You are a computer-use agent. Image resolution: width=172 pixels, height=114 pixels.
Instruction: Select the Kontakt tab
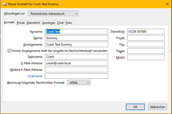coord(9,23)
